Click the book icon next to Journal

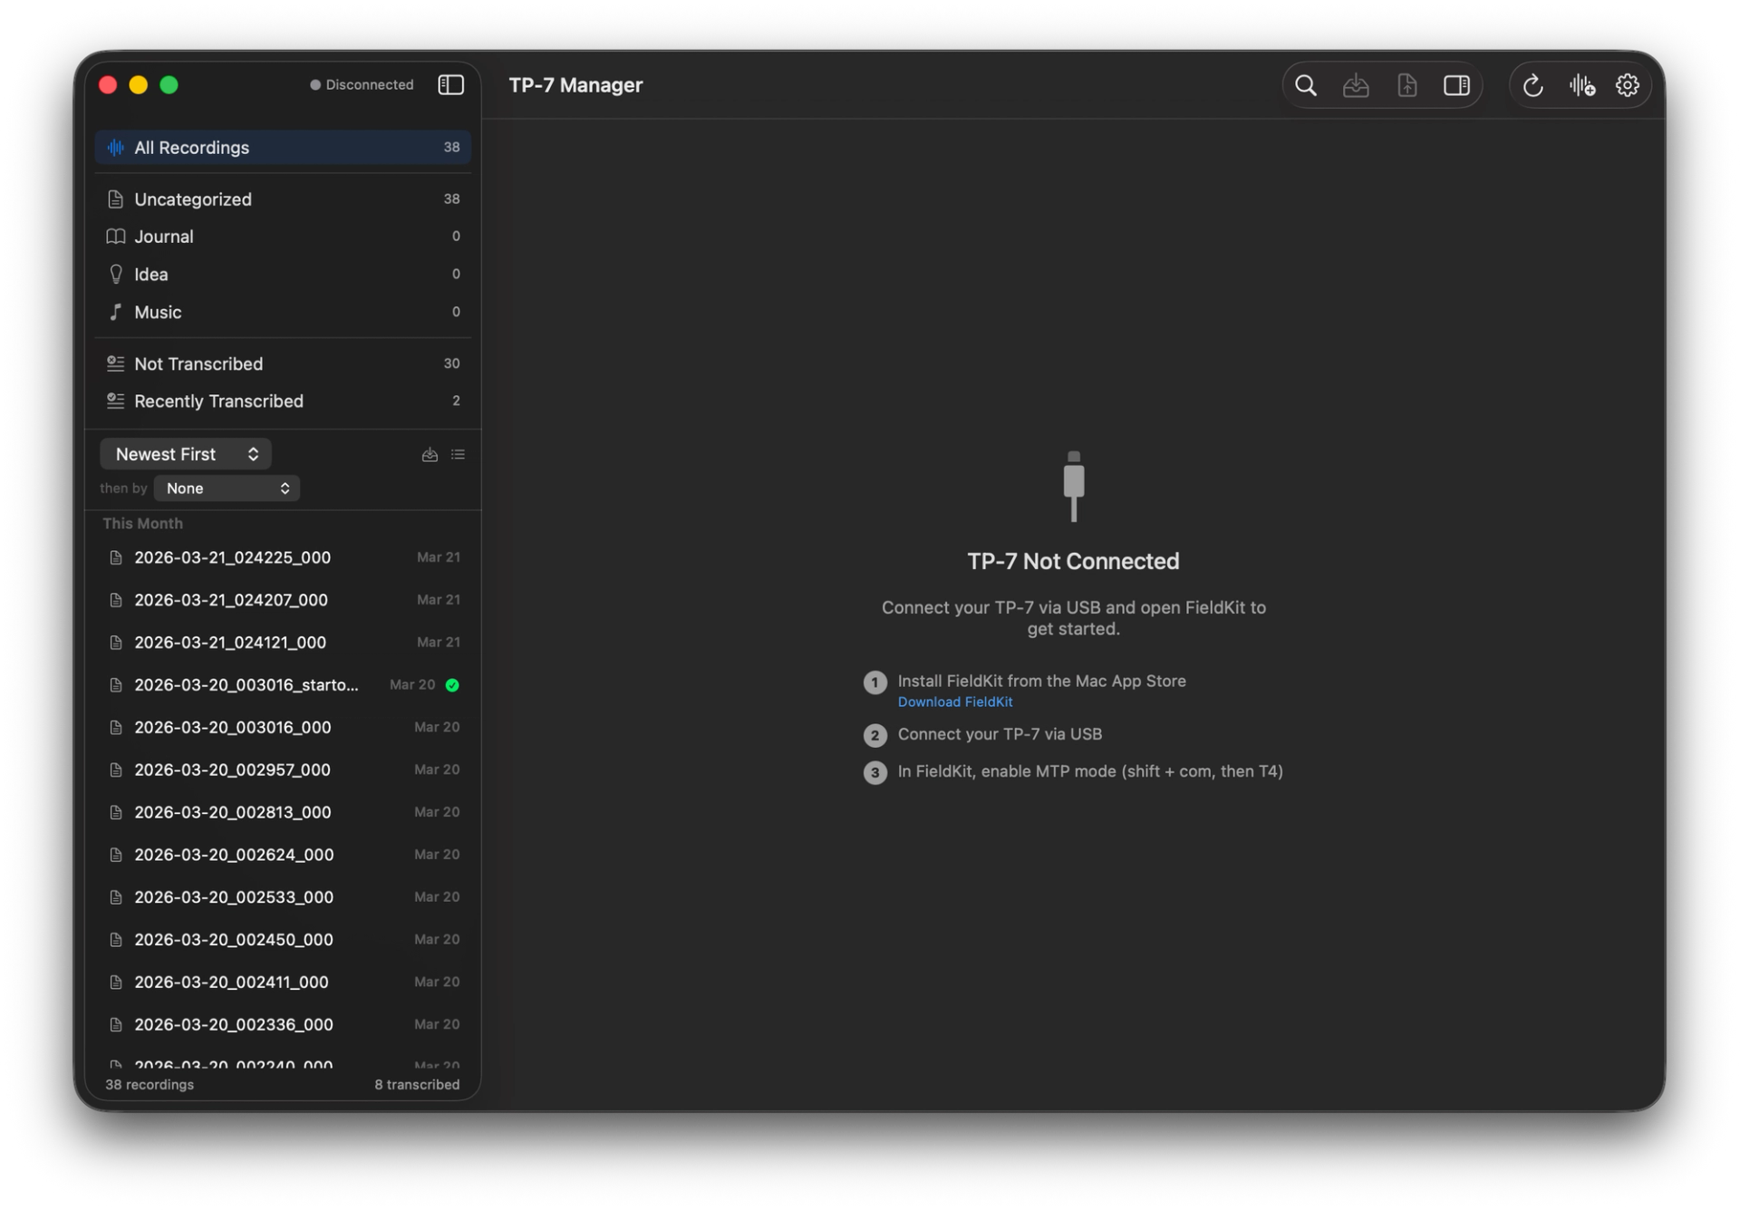pyautogui.click(x=115, y=236)
